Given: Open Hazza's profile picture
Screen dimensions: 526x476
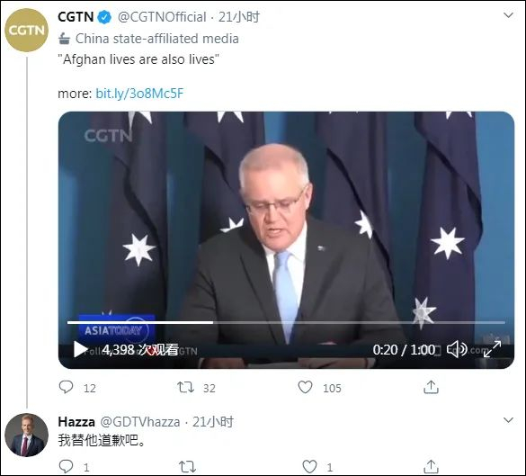Looking at the screenshot, I should pos(26,435).
